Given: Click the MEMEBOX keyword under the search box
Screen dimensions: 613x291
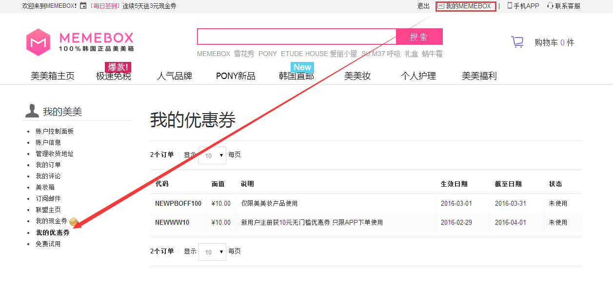Looking at the screenshot, I should (214, 54).
